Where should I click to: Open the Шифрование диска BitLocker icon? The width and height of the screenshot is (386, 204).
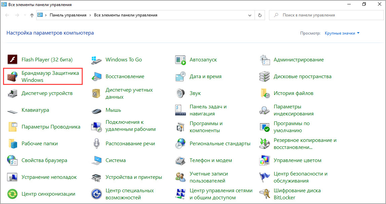tap(264, 194)
